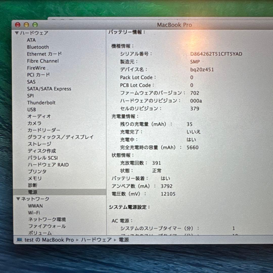Screen dimensions: 273x273
Task: Open the オーディオ entry
Action: [39, 116]
